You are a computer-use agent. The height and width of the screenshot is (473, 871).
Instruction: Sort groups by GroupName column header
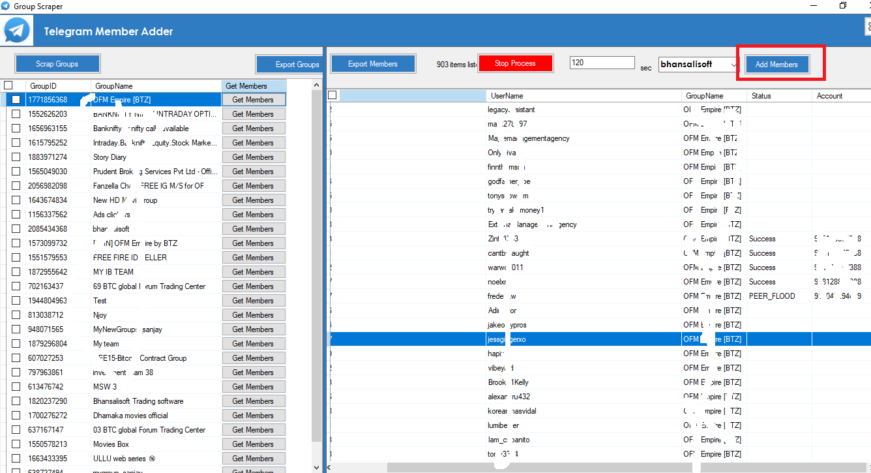[156, 85]
